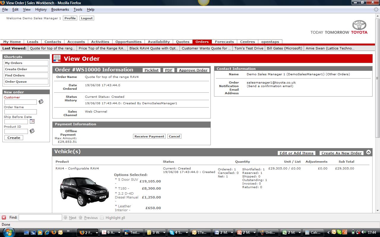Open the order PDF
Viewport: 380px width, 237px height.
pyautogui.click(x=169, y=70)
